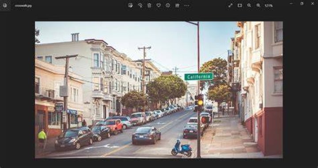Click the file name in the title bar
Image resolution: width=318 pixels, height=168 pixels.
[23, 6]
